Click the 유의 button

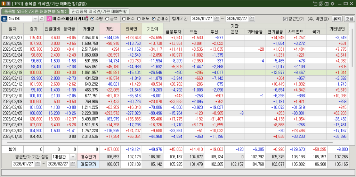tap(337, 19)
